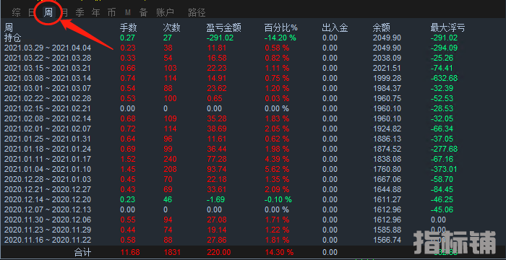Viewport: 506px width, 260px height.
Task: Click lots value 1.52
Action: 128,159
